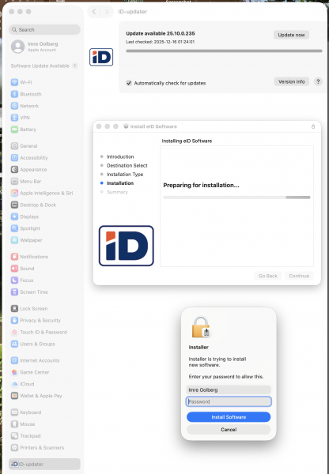Image resolution: width=329 pixels, height=474 pixels.
Task: Select the Focus moon icon
Action: [x=14, y=280]
